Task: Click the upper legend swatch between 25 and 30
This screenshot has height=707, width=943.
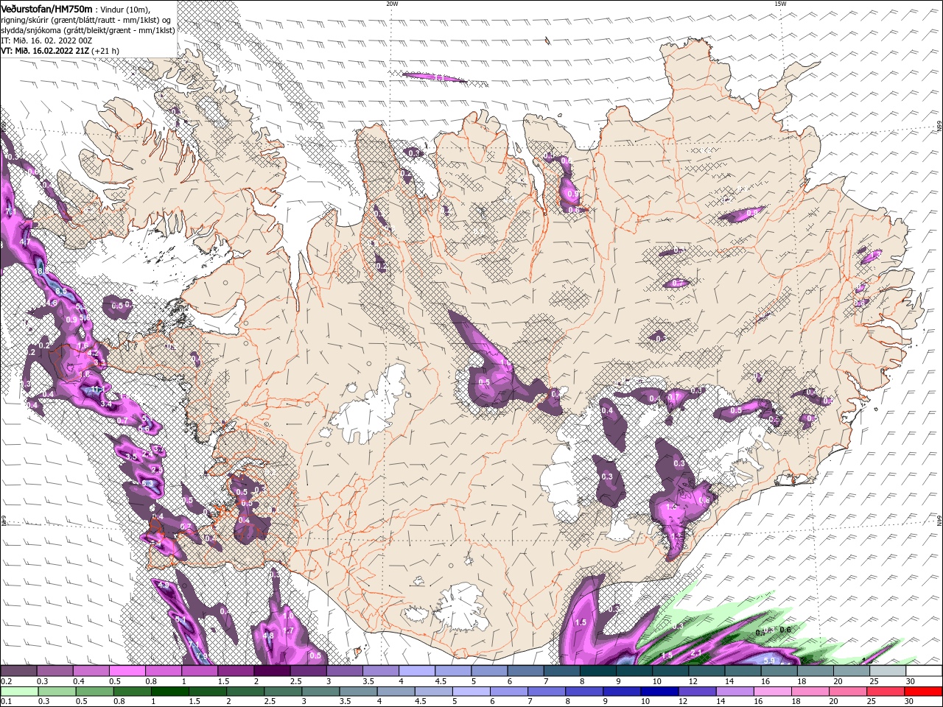Action: 888,671
